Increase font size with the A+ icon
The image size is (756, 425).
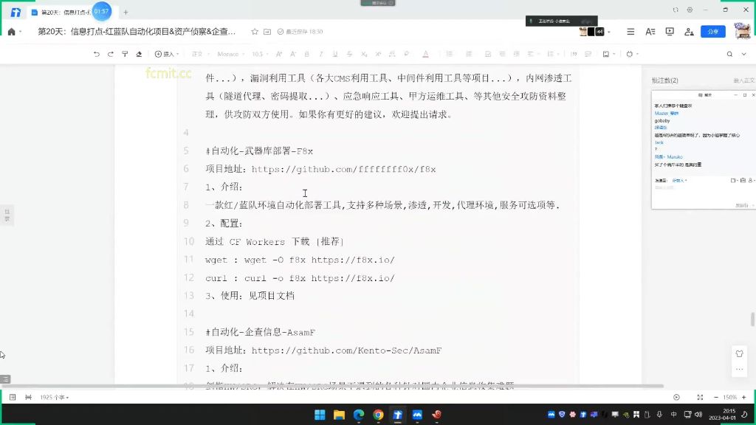coord(278,54)
